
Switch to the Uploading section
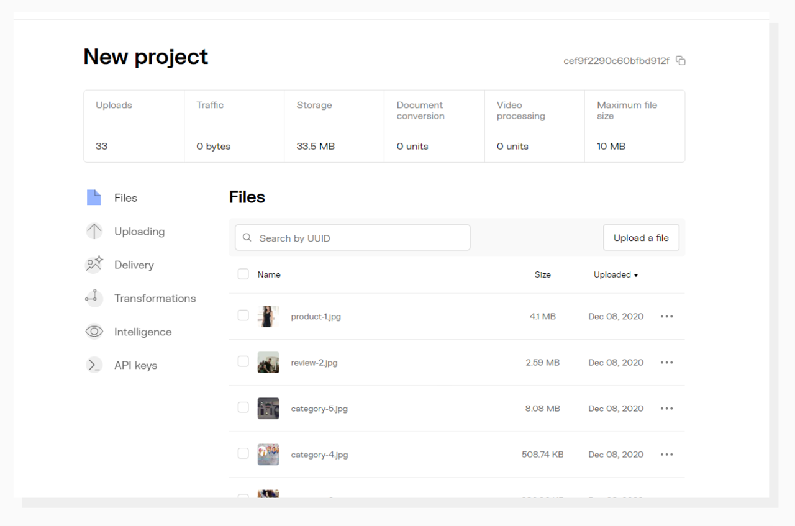tap(139, 231)
